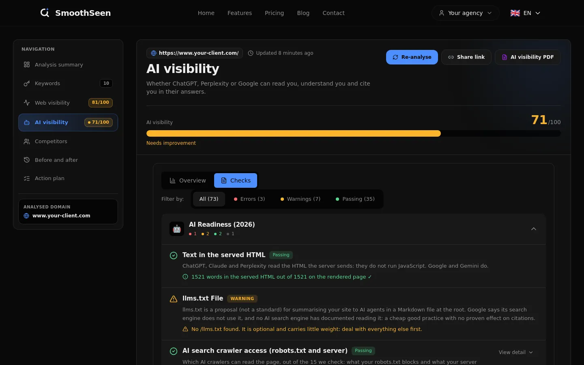The height and width of the screenshot is (365, 584).
Task: Click the Analysis summary grid icon
Action: pyautogui.click(x=27, y=64)
